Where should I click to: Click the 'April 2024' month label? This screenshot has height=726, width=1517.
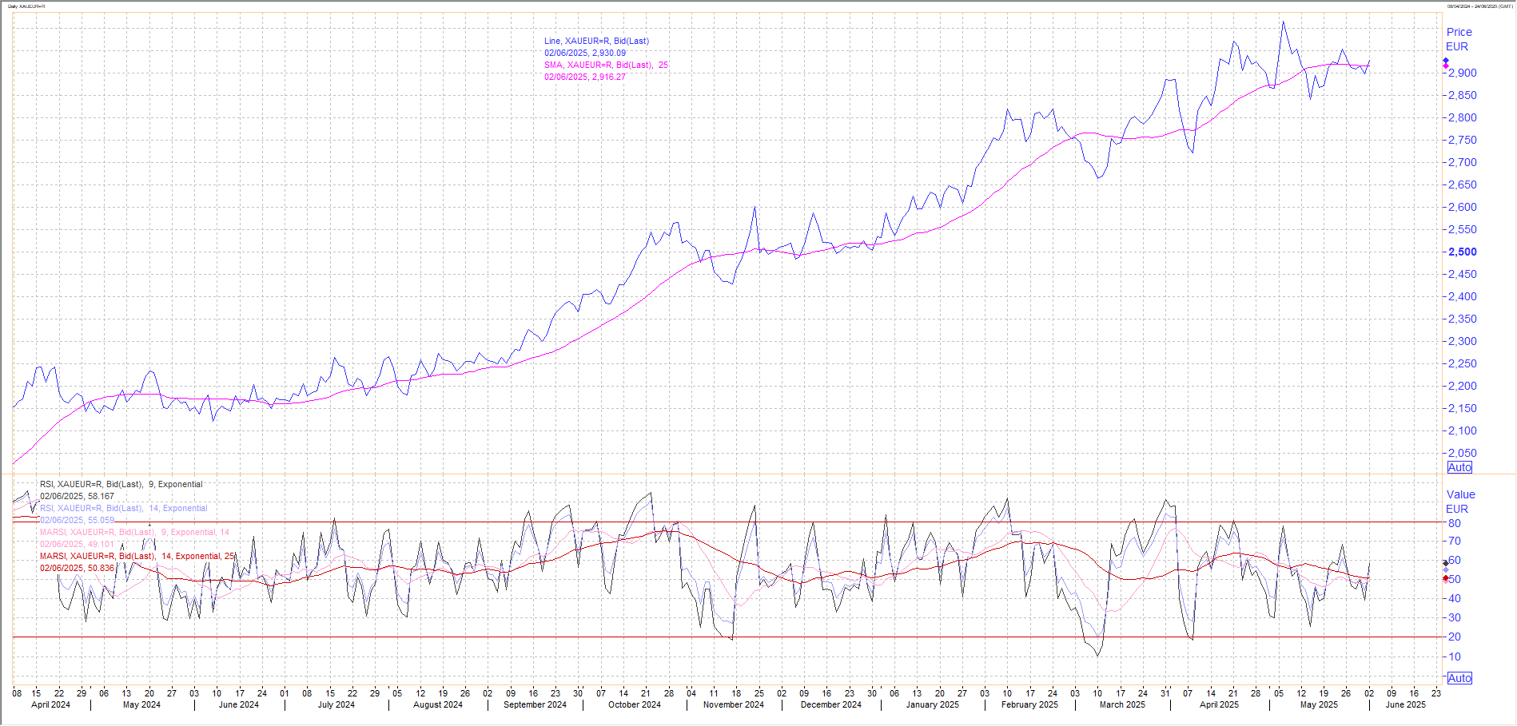(x=50, y=704)
